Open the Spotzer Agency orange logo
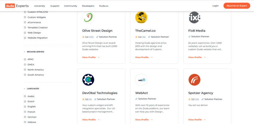This screenshot has height=124, width=254. coord(194,80)
